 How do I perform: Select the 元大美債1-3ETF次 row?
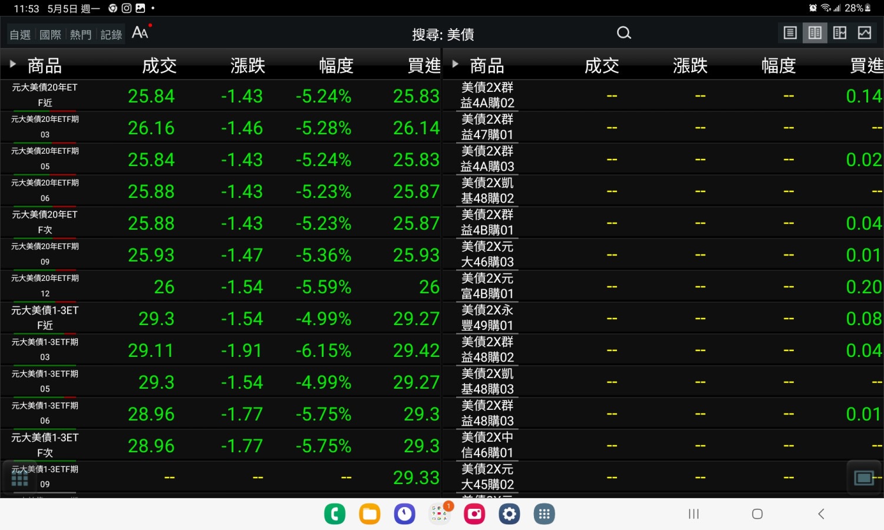221,445
